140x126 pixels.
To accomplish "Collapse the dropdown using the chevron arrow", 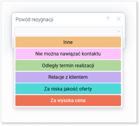I will point(119,31).
